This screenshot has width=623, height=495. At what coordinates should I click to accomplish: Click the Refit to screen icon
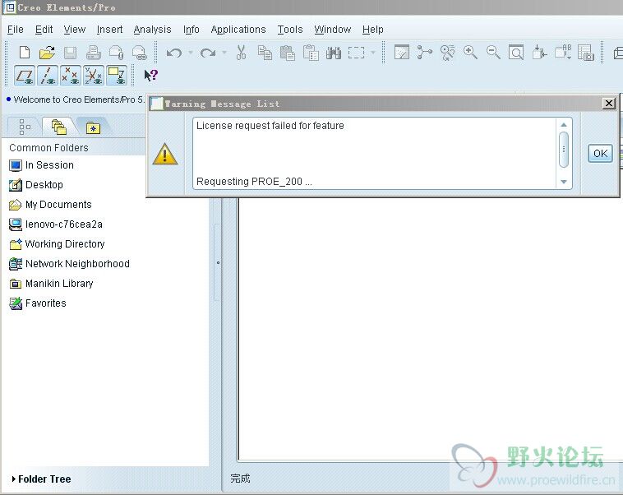tap(516, 53)
